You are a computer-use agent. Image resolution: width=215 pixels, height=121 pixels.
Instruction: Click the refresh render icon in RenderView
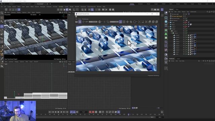click(x=83, y=22)
